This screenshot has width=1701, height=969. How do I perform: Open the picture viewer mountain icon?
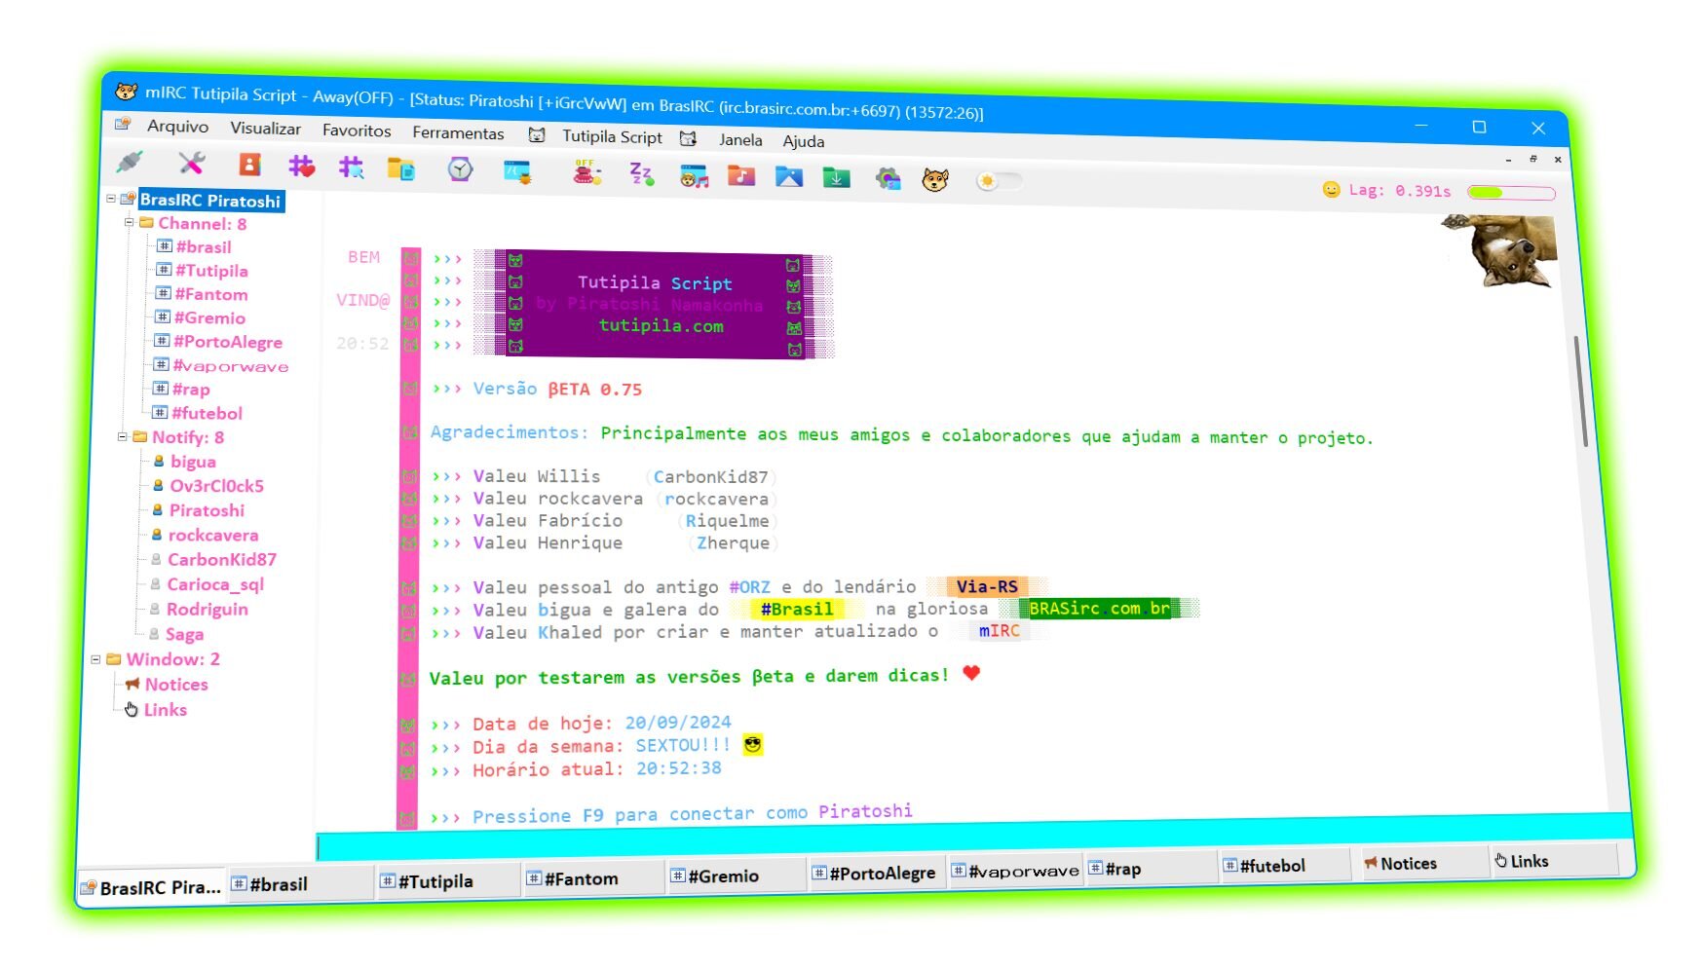coord(789,177)
